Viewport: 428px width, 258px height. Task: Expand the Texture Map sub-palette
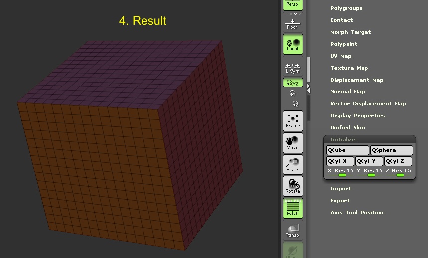[349, 68]
